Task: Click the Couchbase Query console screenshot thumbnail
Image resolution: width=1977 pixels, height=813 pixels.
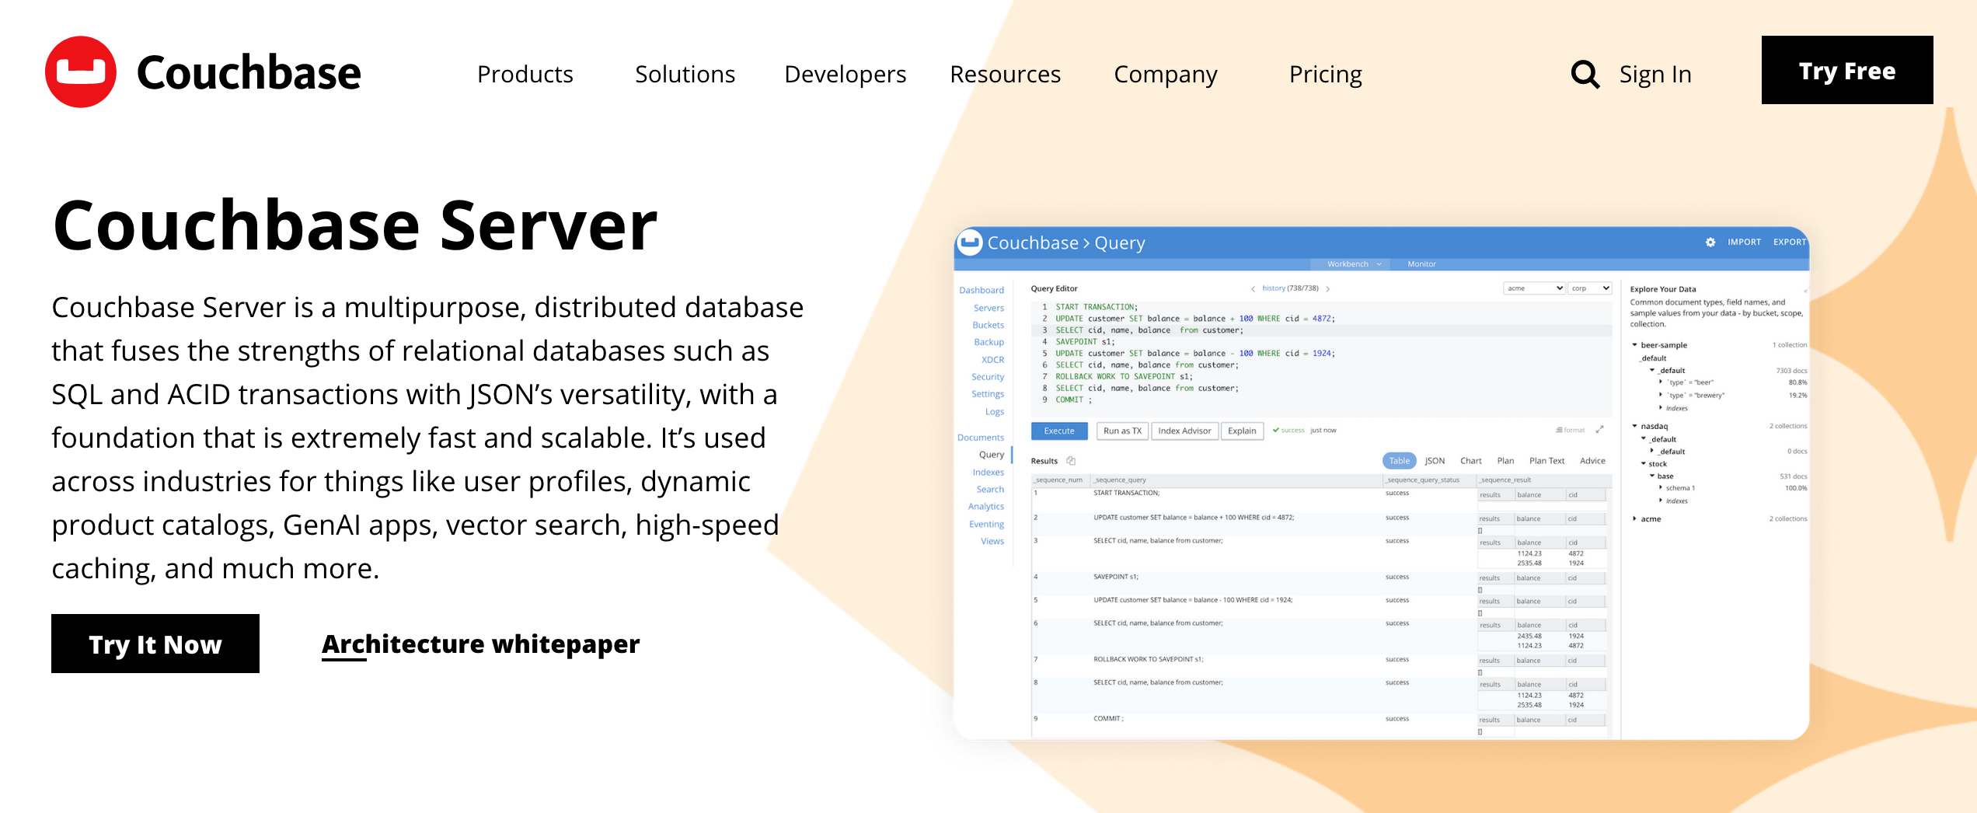Action: tap(1381, 483)
